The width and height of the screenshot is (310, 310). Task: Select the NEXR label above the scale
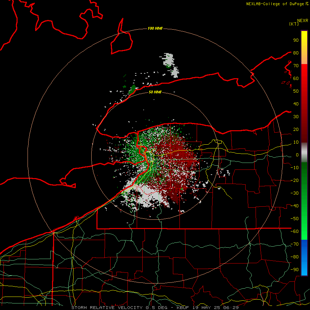click(x=302, y=21)
